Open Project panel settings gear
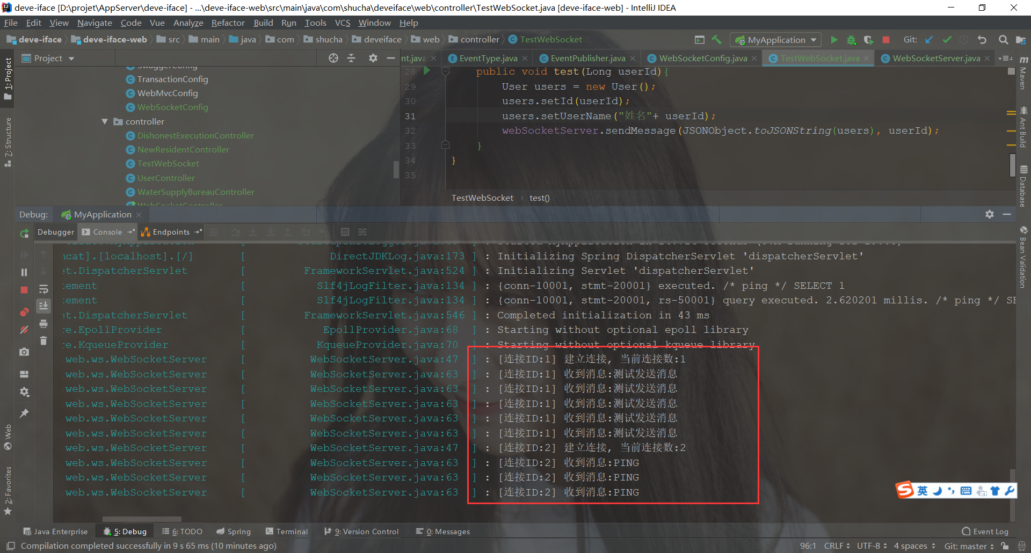This screenshot has height=553, width=1031. tap(373, 58)
